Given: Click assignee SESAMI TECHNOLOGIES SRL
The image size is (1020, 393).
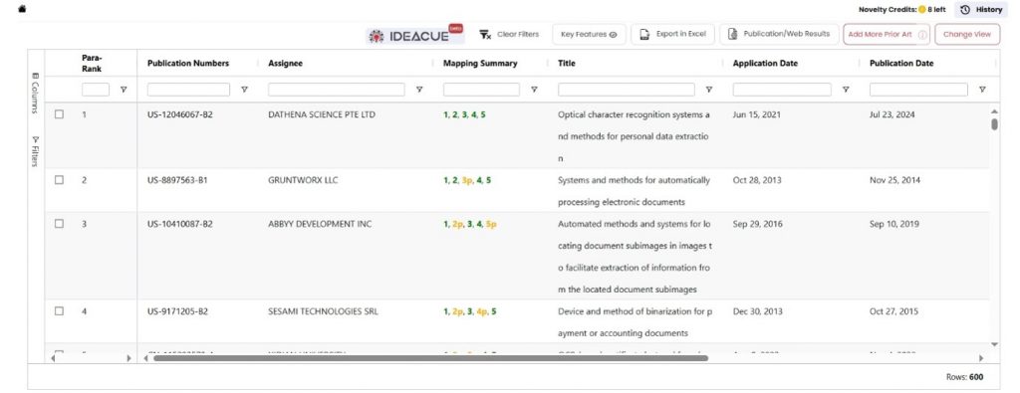Looking at the screenshot, I should [324, 311].
